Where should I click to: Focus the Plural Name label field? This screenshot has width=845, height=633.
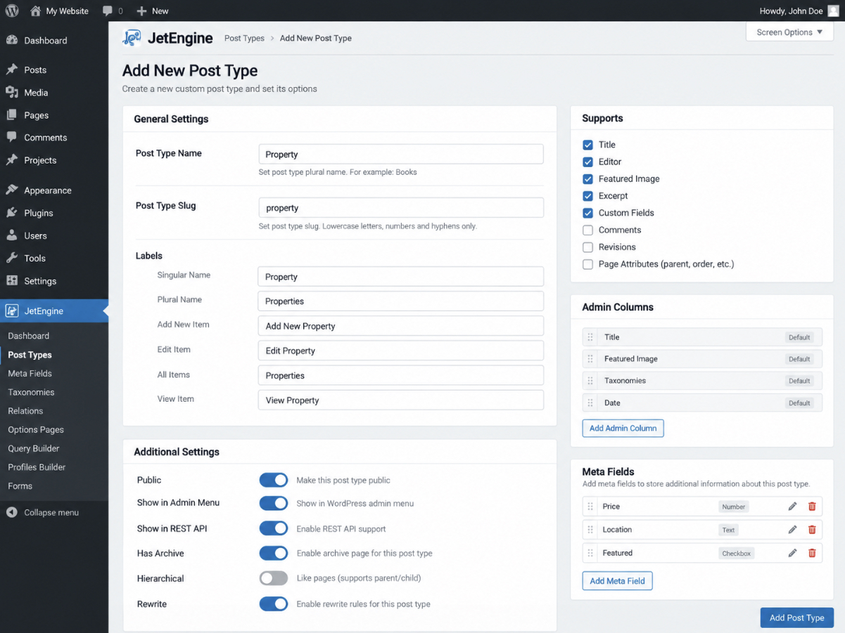click(x=401, y=301)
